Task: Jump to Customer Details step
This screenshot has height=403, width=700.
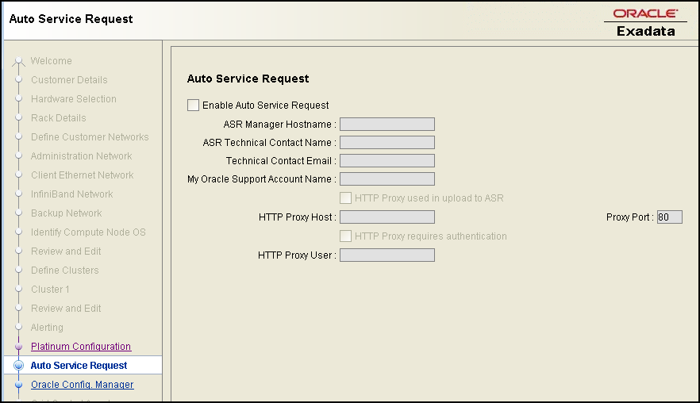Action: [69, 80]
